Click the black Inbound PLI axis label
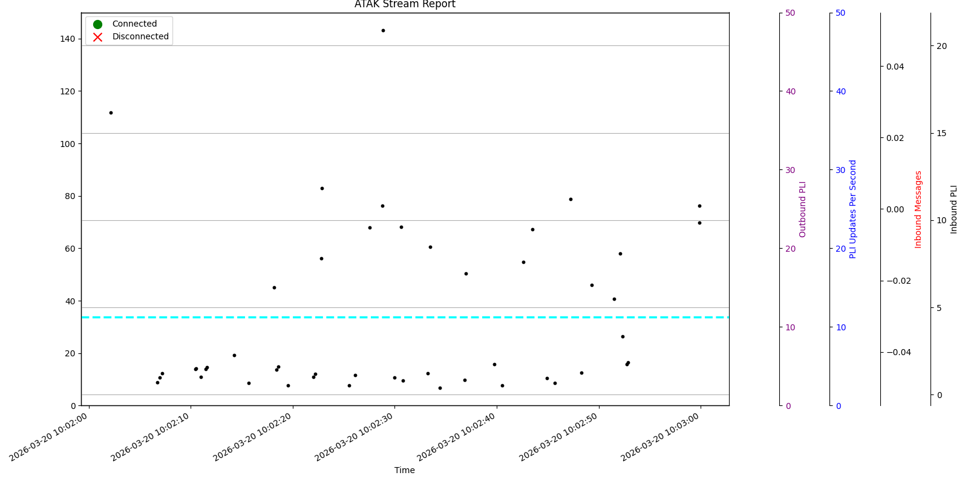 pyautogui.click(x=954, y=209)
